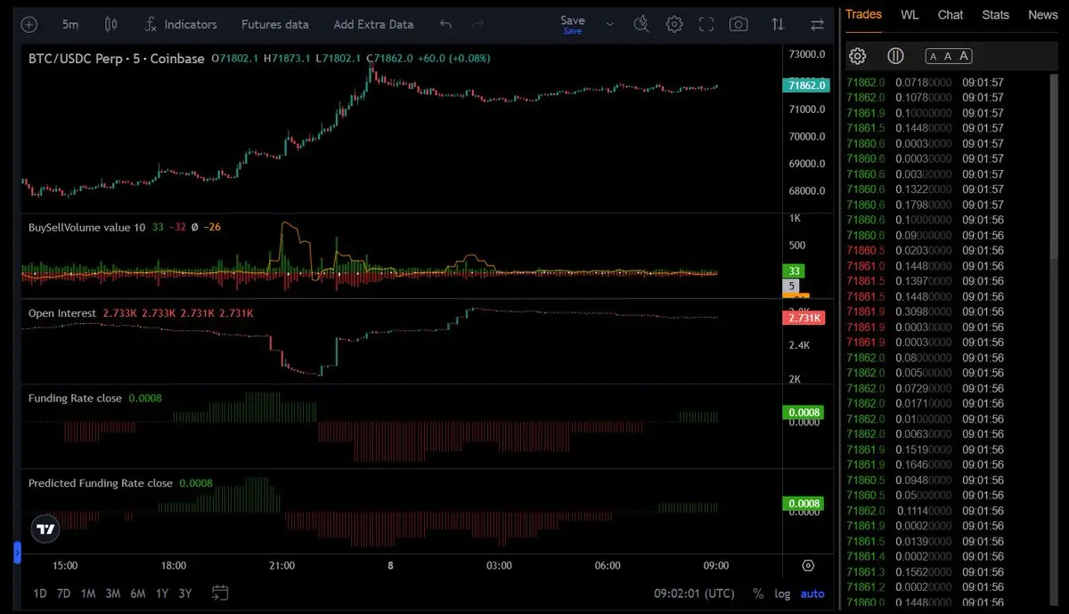Redo the last chart action
The image size is (1069, 614).
[x=477, y=25]
